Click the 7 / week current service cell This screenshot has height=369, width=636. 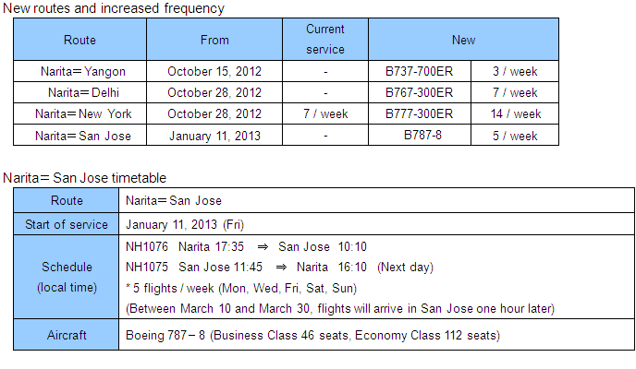click(324, 114)
